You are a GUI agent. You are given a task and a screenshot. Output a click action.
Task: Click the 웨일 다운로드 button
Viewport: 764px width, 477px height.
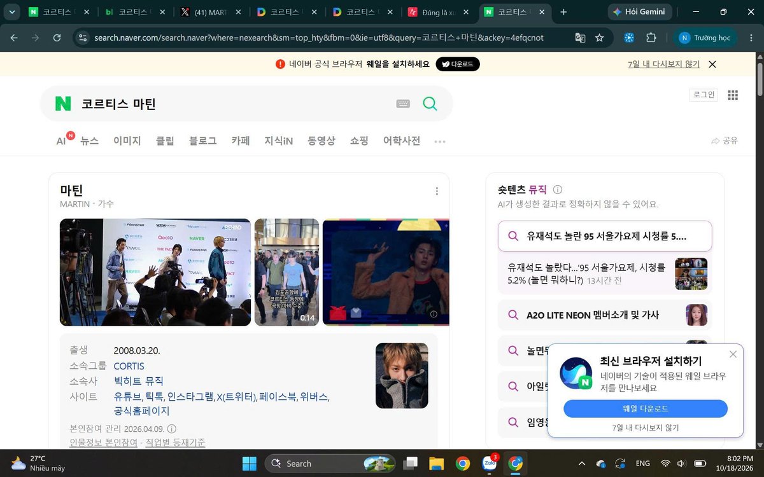click(x=646, y=408)
